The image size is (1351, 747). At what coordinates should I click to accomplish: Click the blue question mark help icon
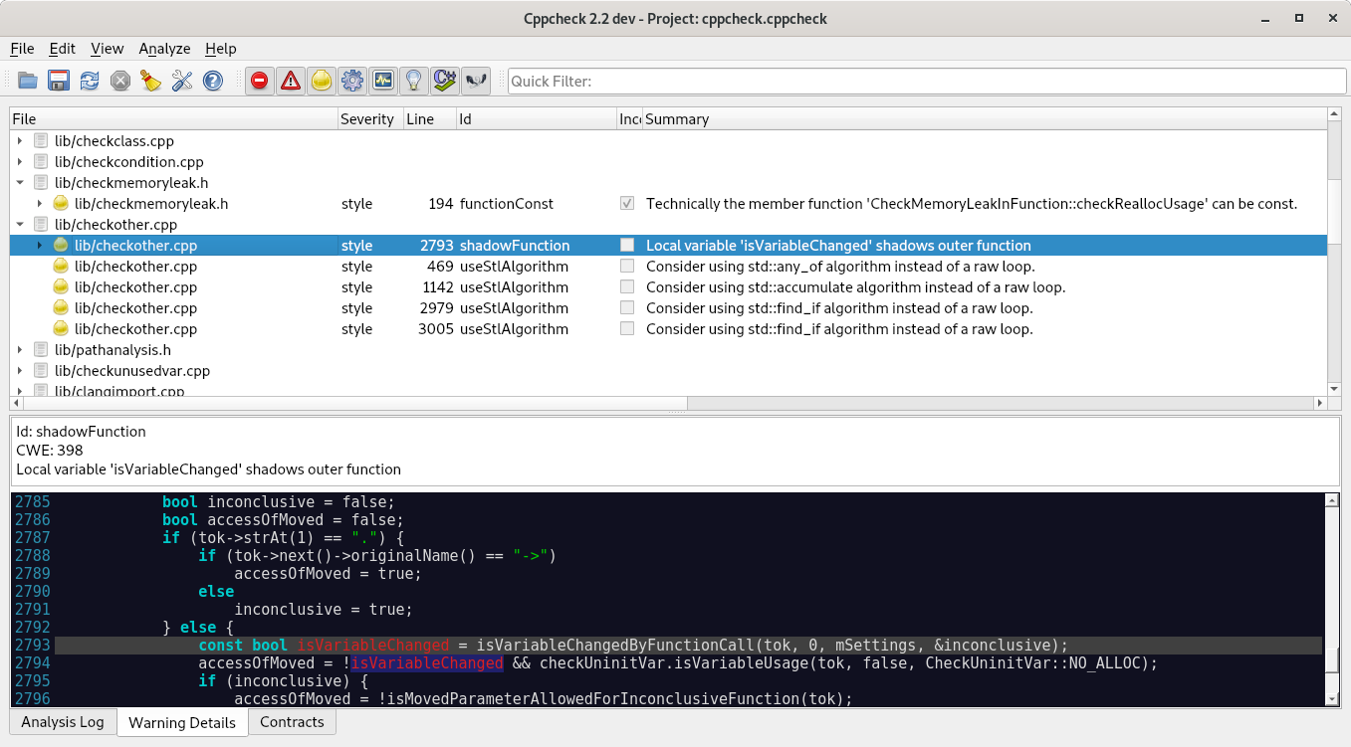coord(212,82)
